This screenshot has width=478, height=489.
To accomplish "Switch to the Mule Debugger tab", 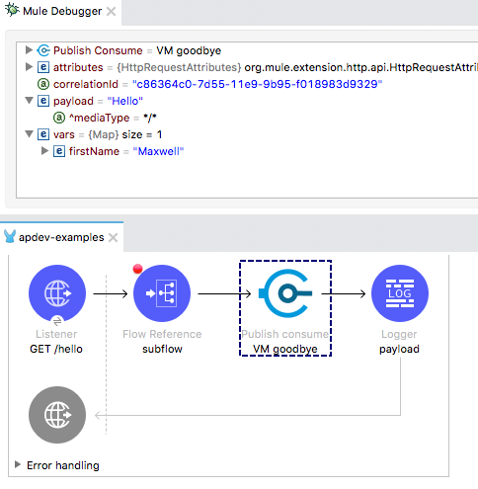I will click(x=60, y=11).
